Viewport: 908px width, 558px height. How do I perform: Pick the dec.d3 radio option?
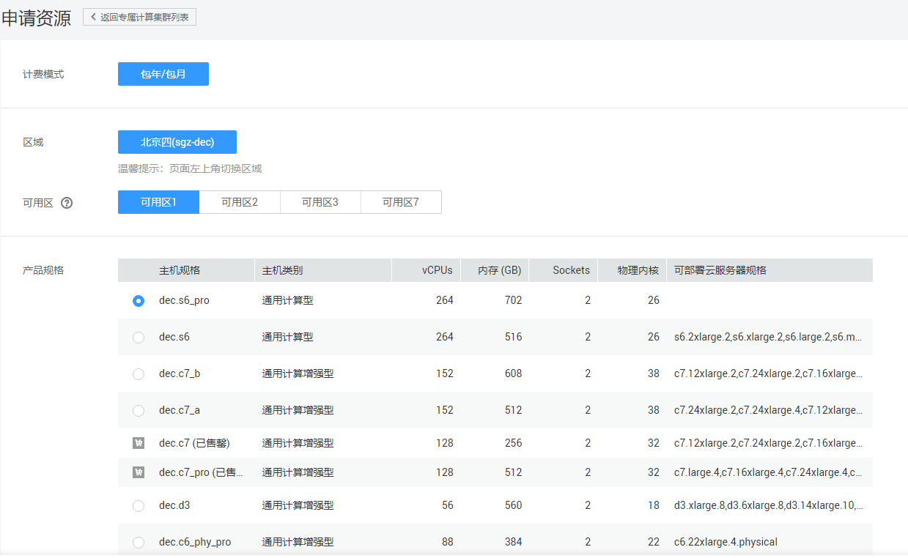(139, 506)
